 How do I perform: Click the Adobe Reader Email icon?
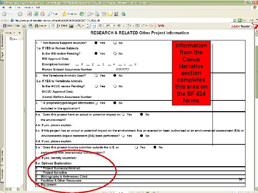click(x=30, y=26)
